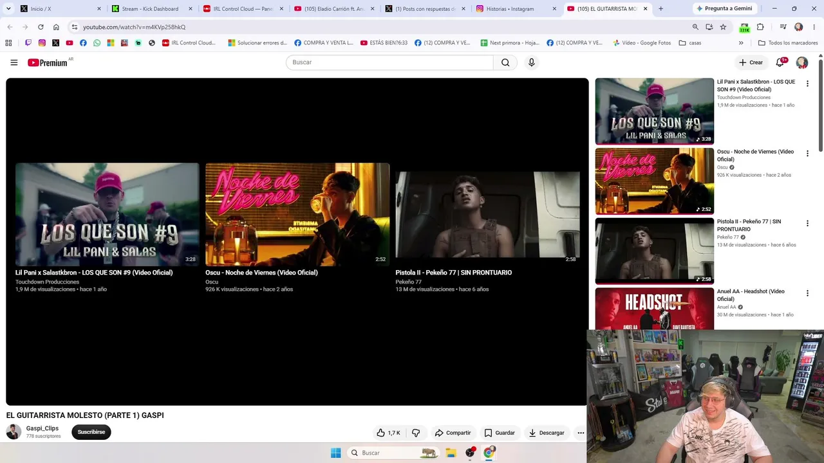The width and height of the screenshot is (824, 463).
Task: Click the Pregunta a Gemini button
Action: [x=724, y=9]
